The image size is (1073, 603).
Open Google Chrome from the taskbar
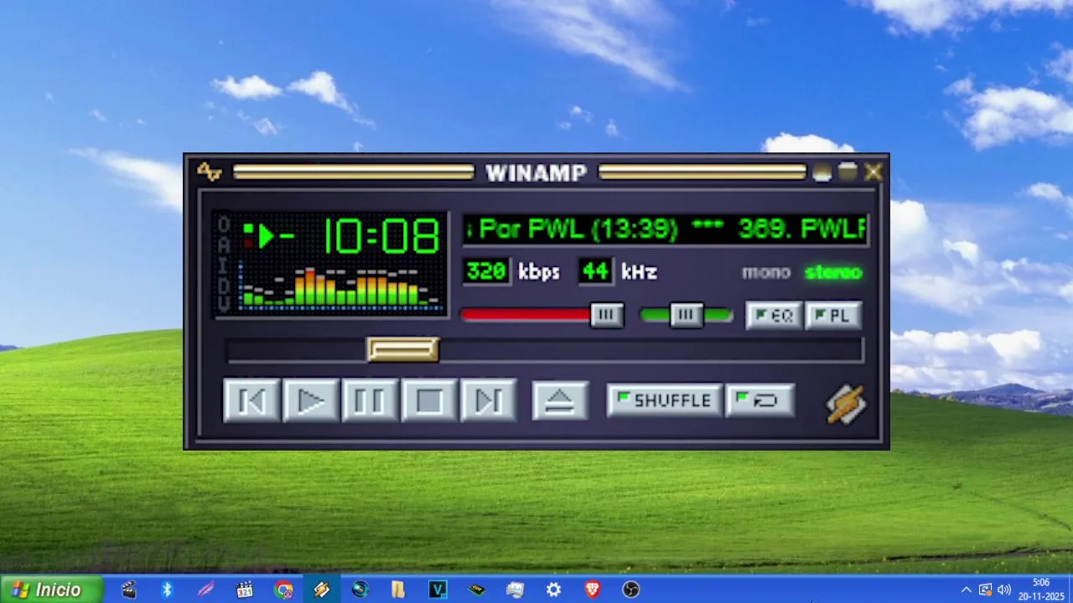tap(283, 590)
